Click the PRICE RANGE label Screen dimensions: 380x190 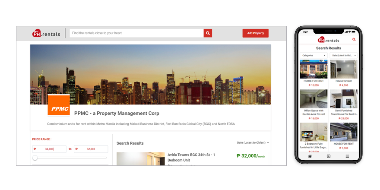[42, 139]
